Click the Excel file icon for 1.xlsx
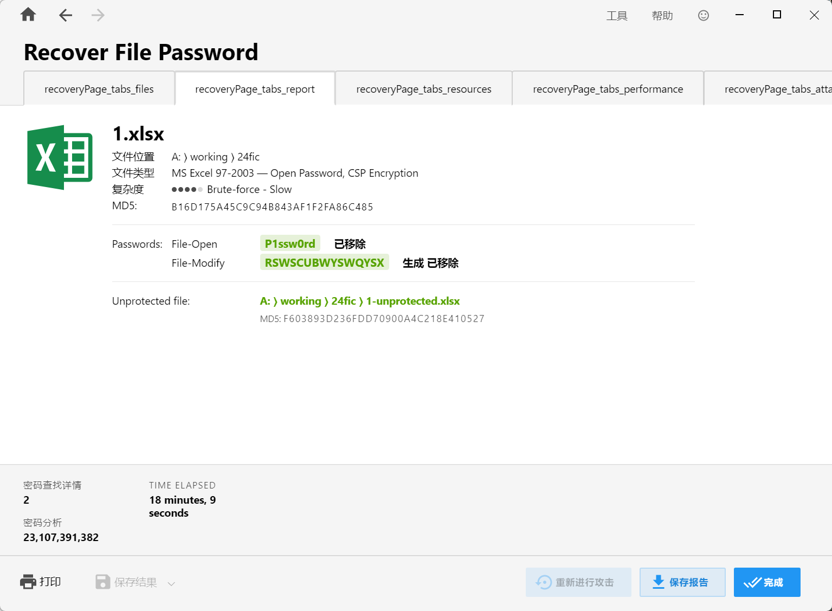Image resolution: width=832 pixels, height=611 pixels. tap(60, 157)
